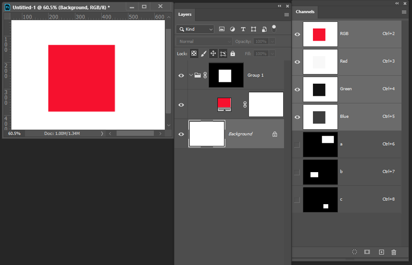Load channel as selection icon

(355, 252)
